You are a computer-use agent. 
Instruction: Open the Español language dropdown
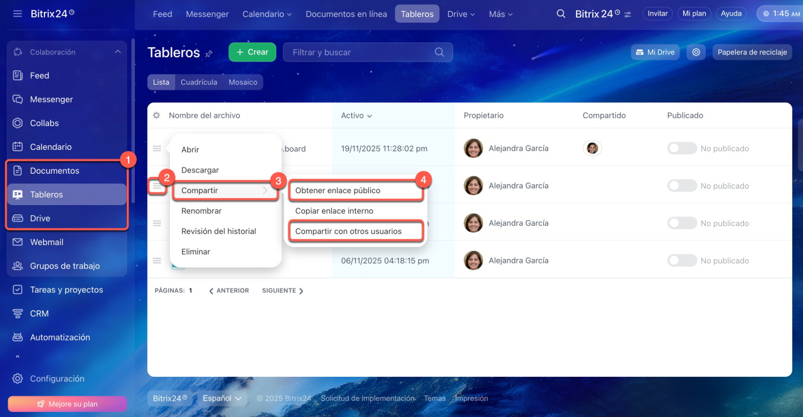221,398
